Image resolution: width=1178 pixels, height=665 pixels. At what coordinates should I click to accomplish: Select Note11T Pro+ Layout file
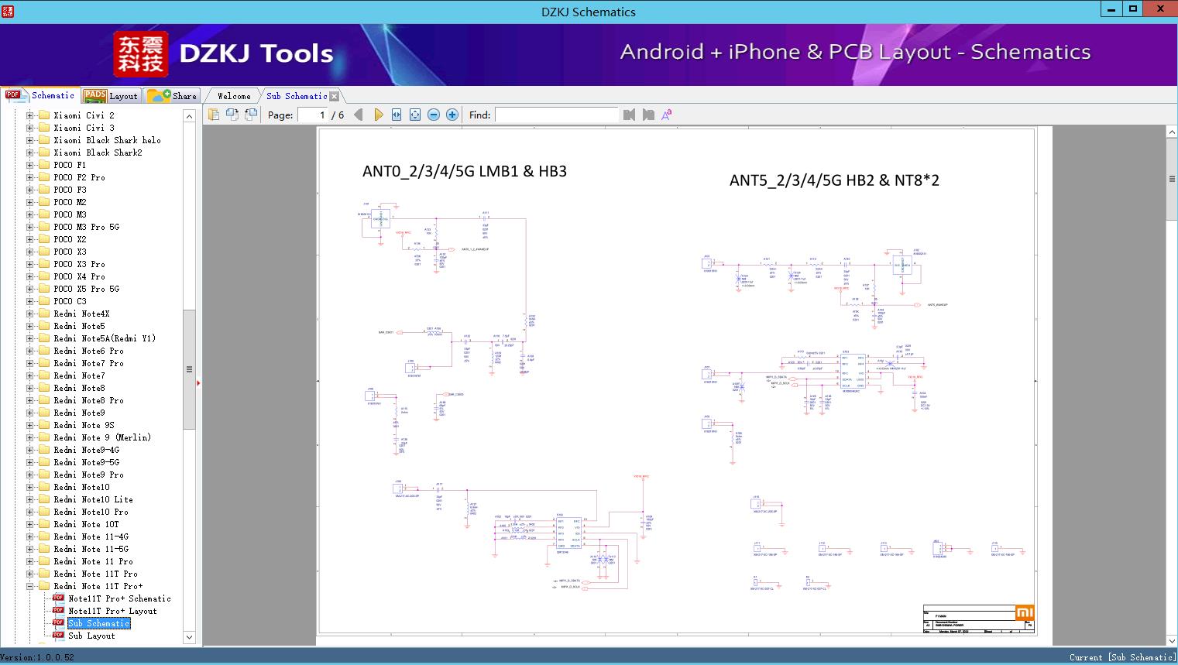(x=112, y=611)
